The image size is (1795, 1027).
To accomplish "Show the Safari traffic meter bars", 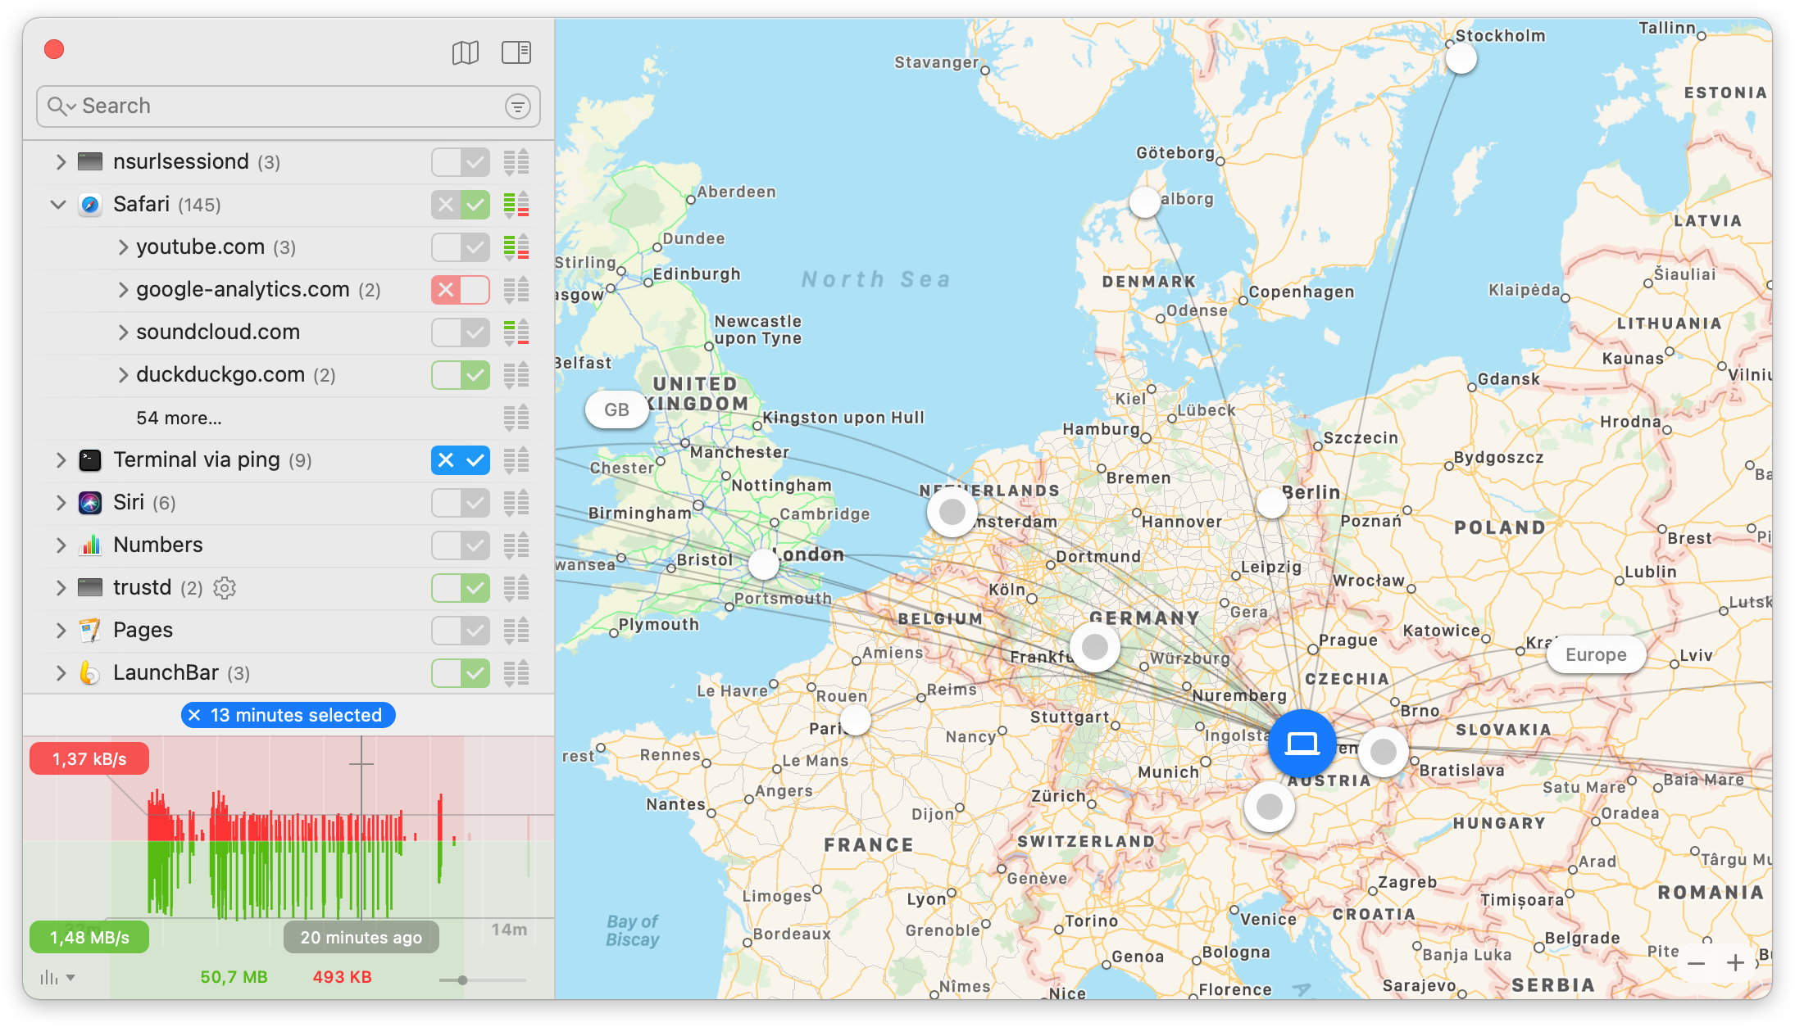I will click(x=516, y=205).
